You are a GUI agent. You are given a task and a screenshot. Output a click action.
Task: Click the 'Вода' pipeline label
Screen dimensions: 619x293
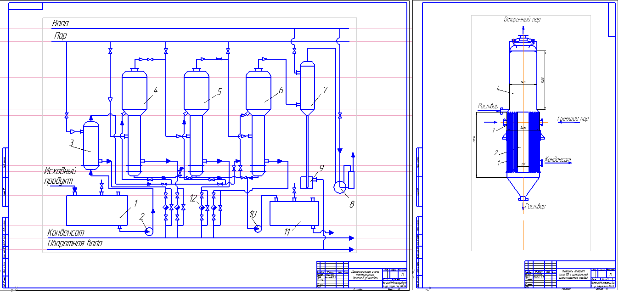pyautogui.click(x=61, y=23)
